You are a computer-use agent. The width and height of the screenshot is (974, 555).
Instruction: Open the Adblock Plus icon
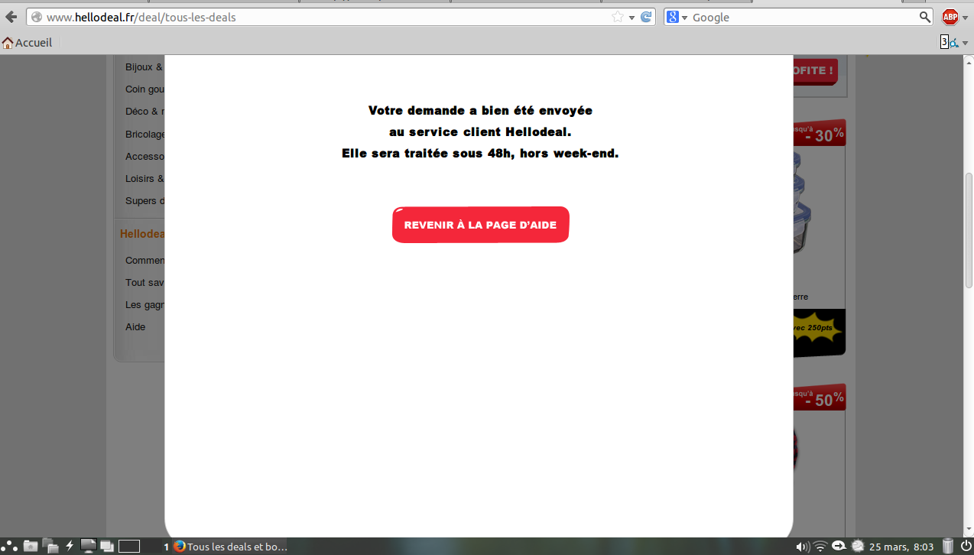(x=950, y=17)
